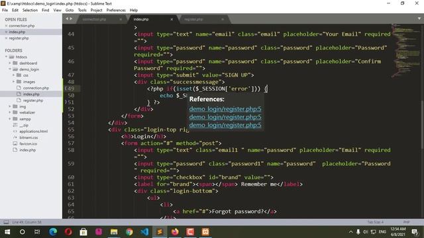Open Task View from the taskbar
Screen dimensions: 424x238
37,232
